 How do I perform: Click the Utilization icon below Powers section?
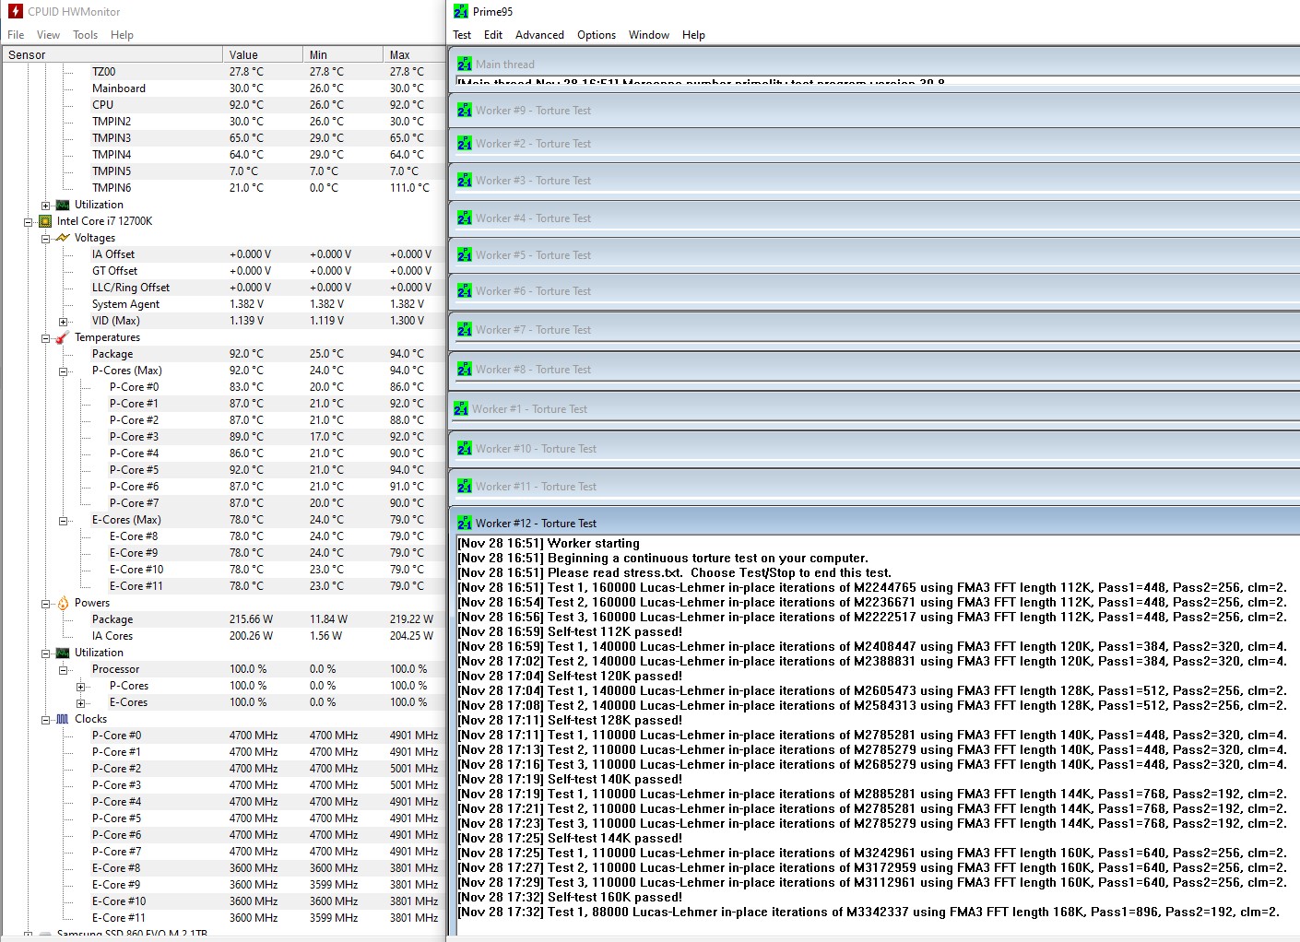tap(63, 653)
